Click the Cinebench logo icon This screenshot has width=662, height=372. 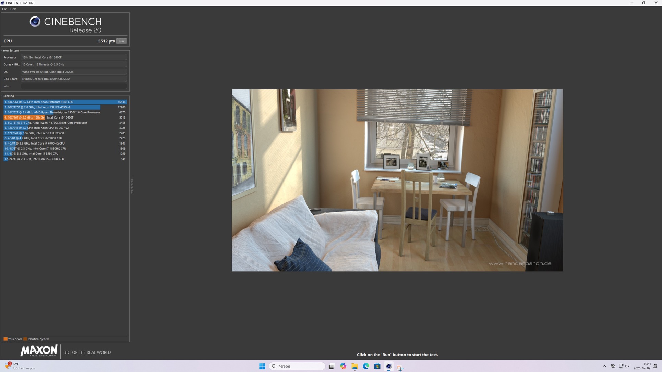[x=35, y=22]
